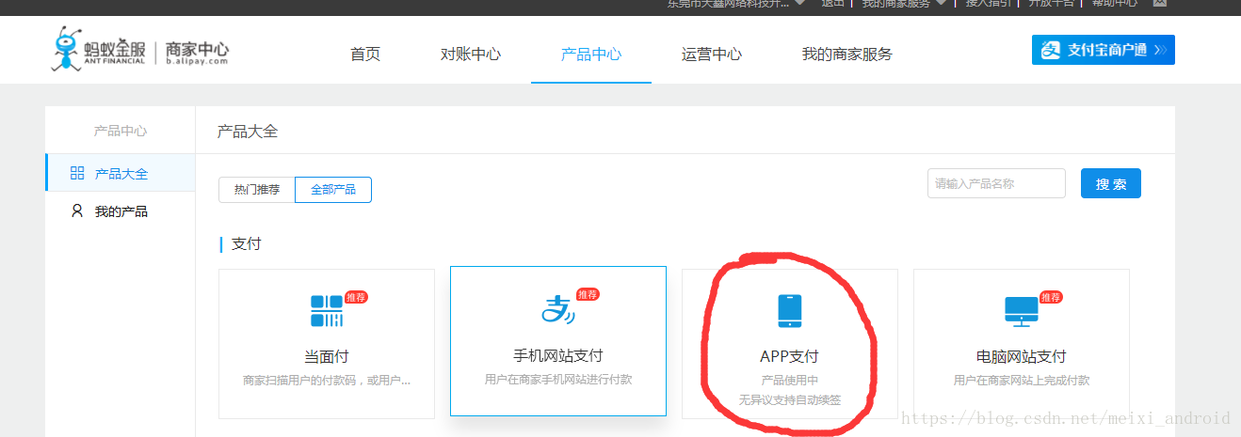Click the description '用户在商家网站上完成付款'

click(x=1022, y=381)
